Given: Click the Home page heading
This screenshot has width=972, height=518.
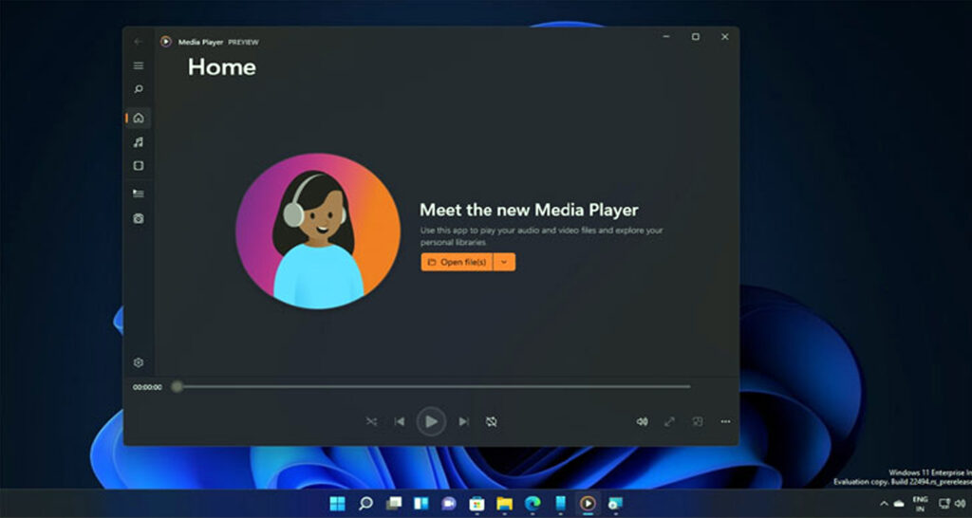Looking at the screenshot, I should click(222, 67).
